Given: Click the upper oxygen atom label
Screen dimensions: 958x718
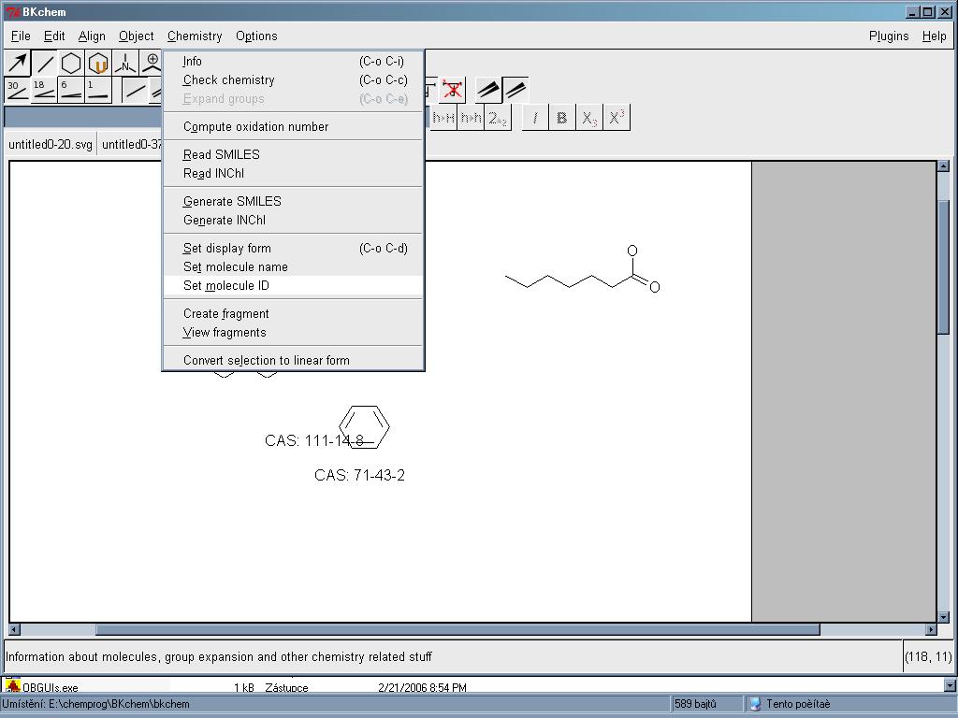Looking at the screenshot, I should click(x=632, y=251).
